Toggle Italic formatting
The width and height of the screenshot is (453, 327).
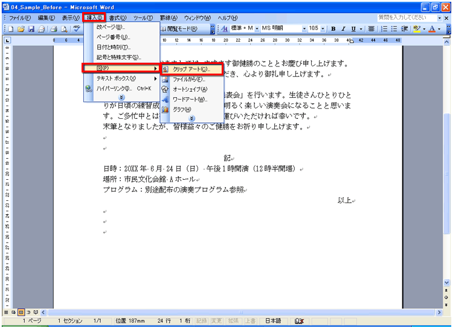[x=343, y=28]
